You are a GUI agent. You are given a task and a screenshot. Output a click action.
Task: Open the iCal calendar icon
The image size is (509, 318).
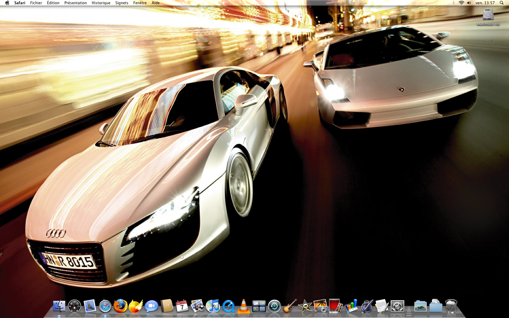(182, 306)
